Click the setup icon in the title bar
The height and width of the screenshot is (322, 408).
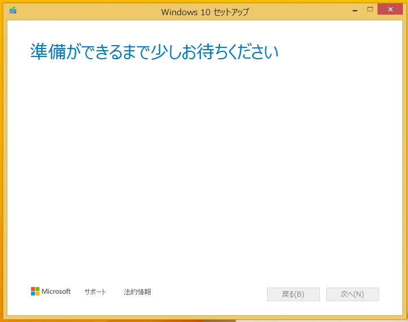tap(13, 10)
